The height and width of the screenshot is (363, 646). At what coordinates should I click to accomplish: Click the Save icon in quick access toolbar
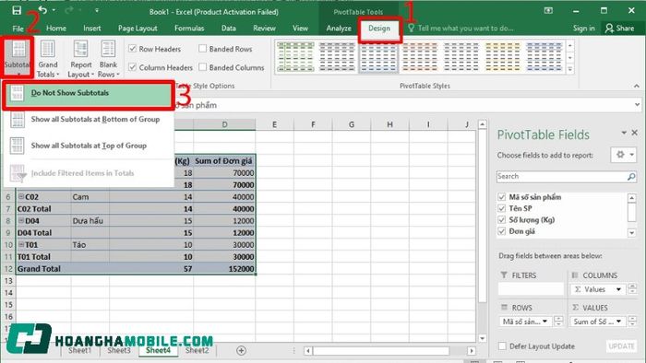tap(17, 10)
